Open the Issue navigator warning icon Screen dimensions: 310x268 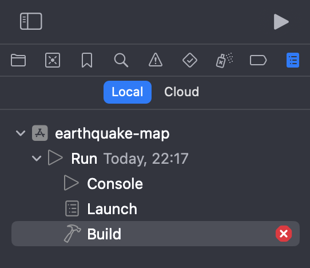[x=156, y=60]
